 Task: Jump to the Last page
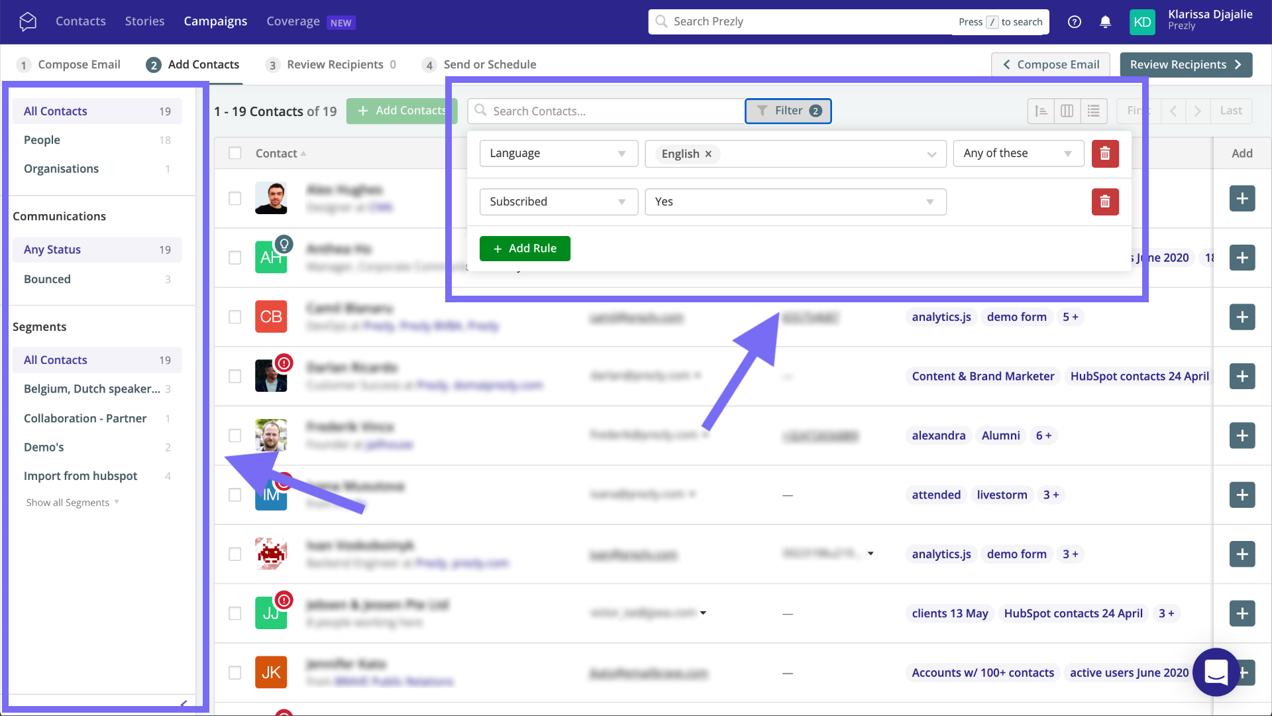click(1231, 111)
